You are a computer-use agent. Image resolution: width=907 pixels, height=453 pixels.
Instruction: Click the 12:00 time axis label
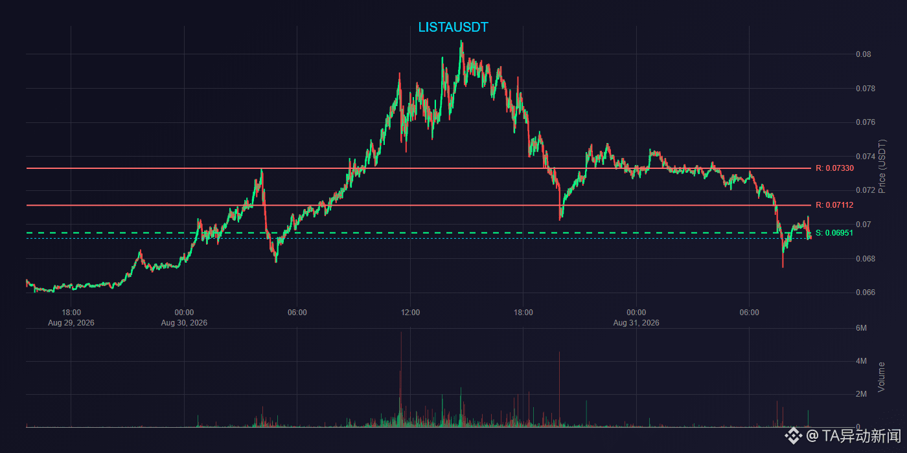click(410, 313)
